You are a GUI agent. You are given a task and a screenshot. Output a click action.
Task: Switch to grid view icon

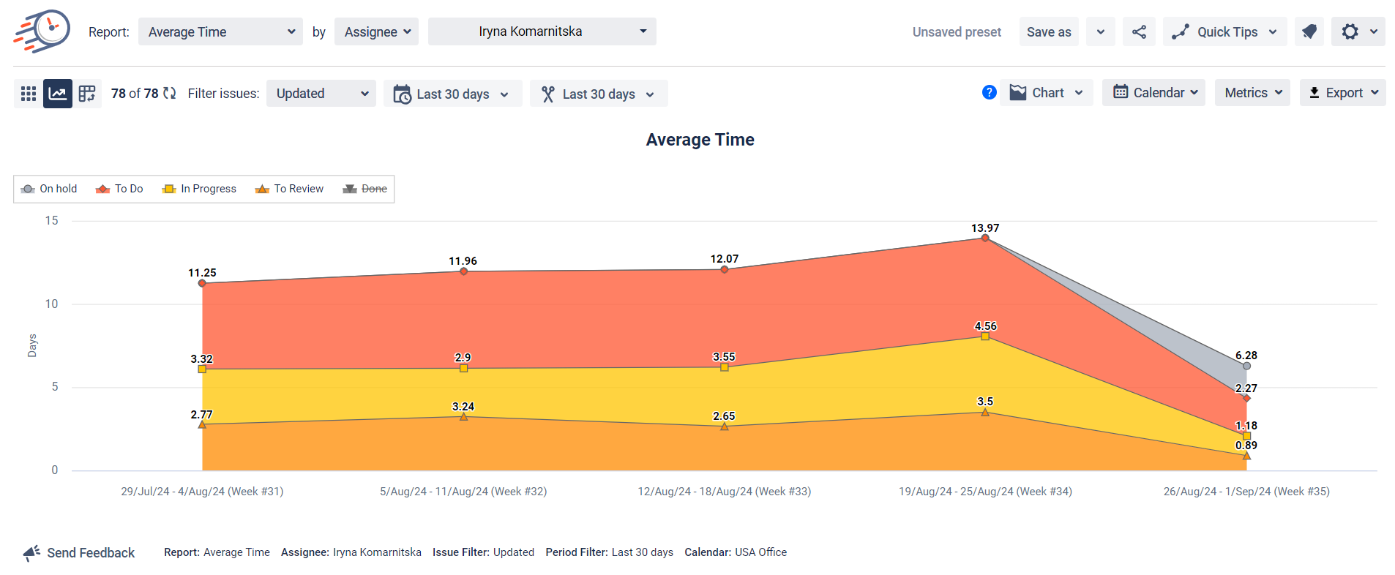point(29,94)
